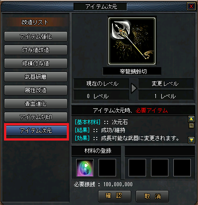
Task: Click the yellow down arrow in requirements list
Action: click(191, 140)
